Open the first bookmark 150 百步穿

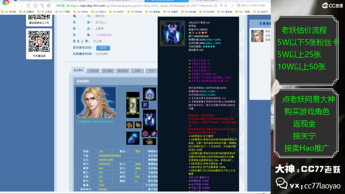8,12
